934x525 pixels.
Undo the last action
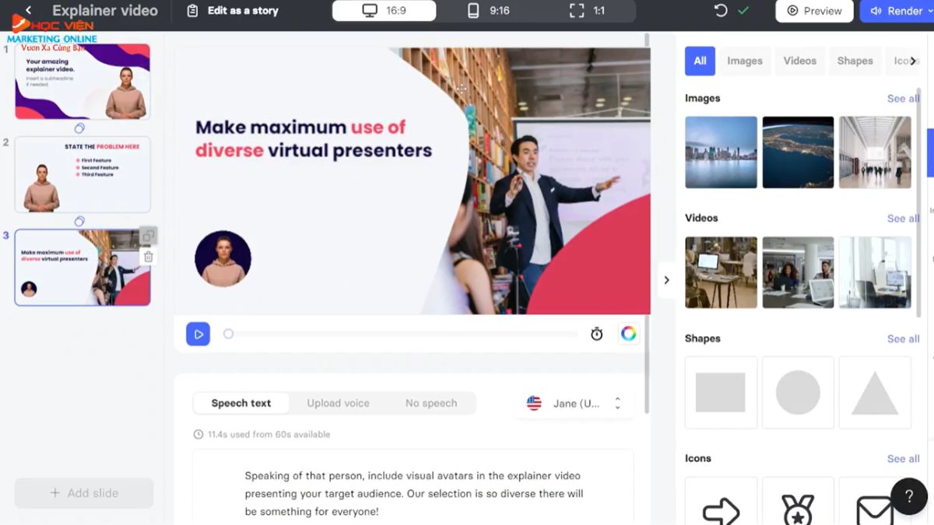pyautogui.click(x=721, y=11)
